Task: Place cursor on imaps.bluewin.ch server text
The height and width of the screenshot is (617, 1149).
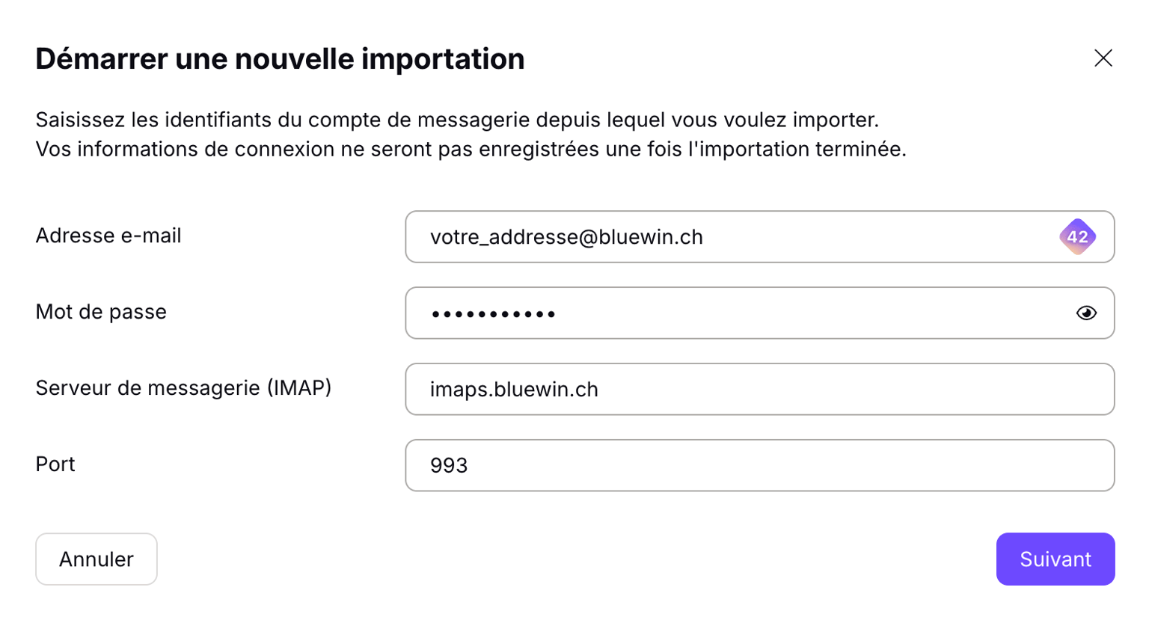Action: click(514, 390)
